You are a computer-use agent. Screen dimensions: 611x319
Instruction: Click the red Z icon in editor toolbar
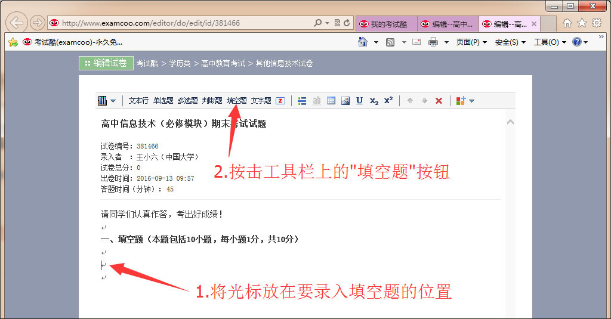point(280,101)
